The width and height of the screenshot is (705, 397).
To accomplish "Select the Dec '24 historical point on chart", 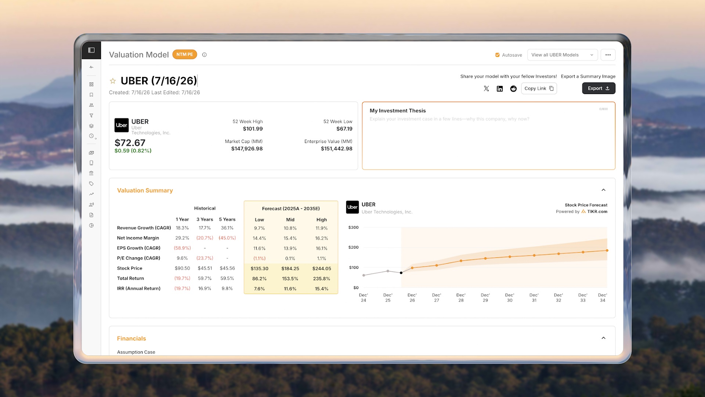I will (x=364, y=275).
